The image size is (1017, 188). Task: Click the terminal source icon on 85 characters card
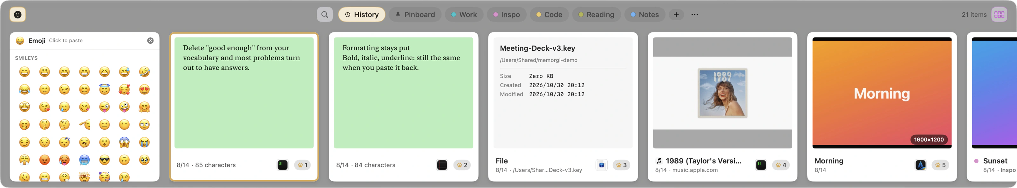282,165
